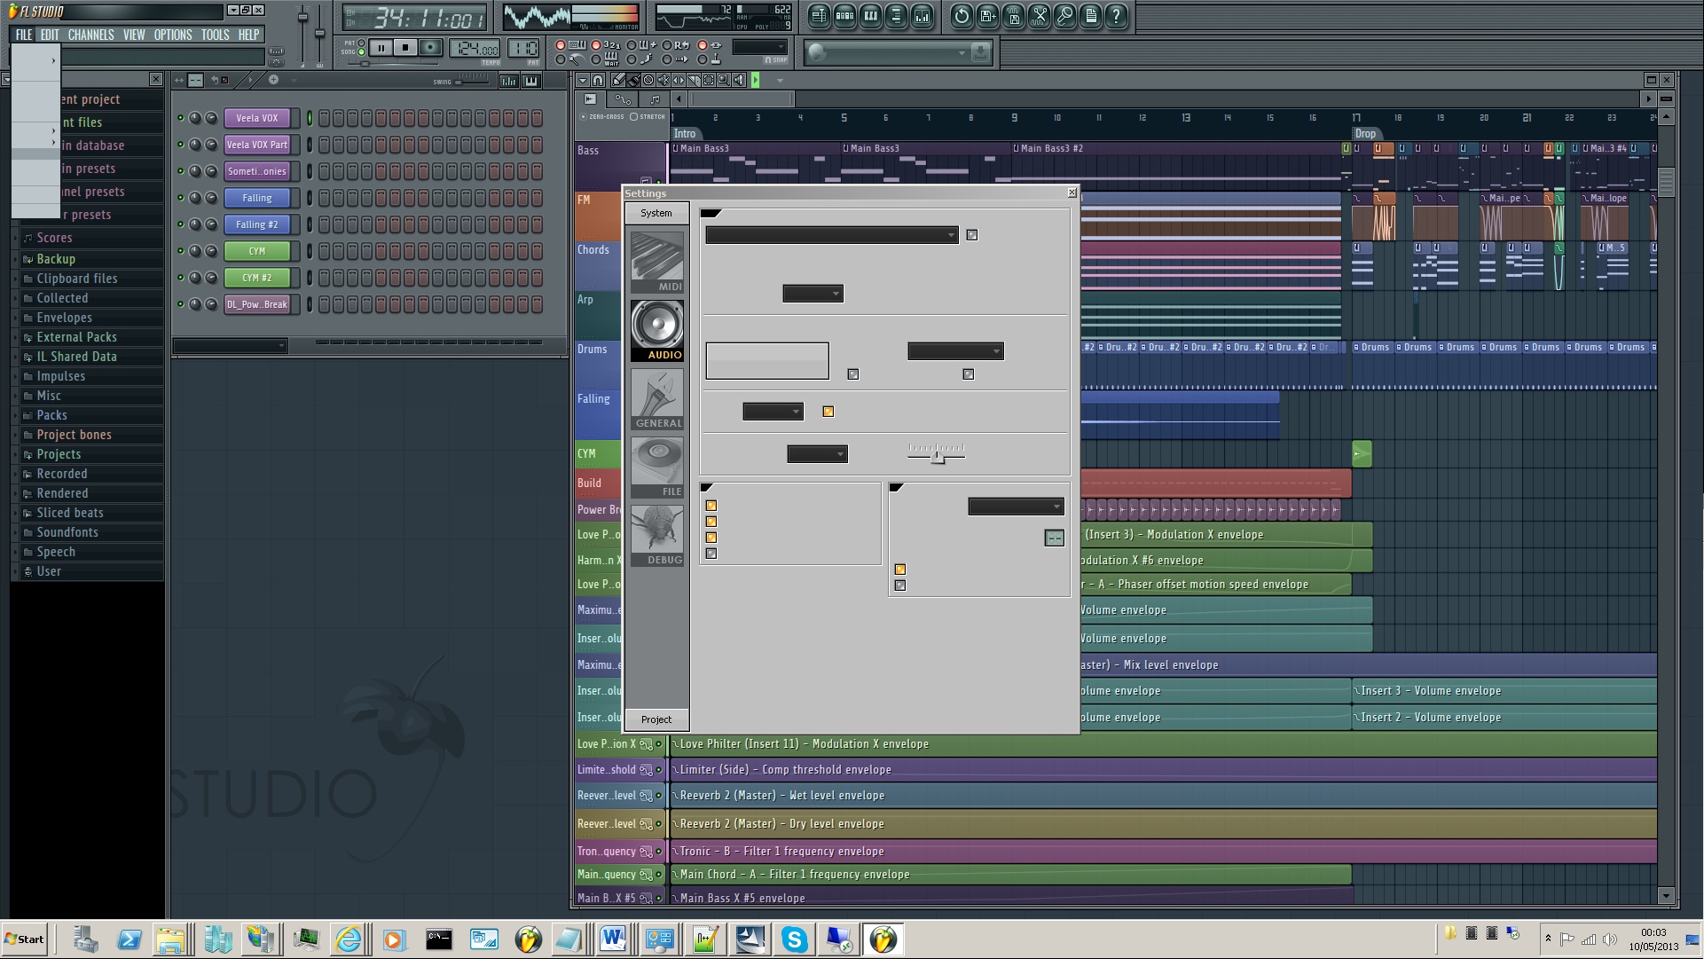The height and width of the screenshot is (959, 1704).
Task: Open the graph editor icon in channel rack
Action: [509, 81]
